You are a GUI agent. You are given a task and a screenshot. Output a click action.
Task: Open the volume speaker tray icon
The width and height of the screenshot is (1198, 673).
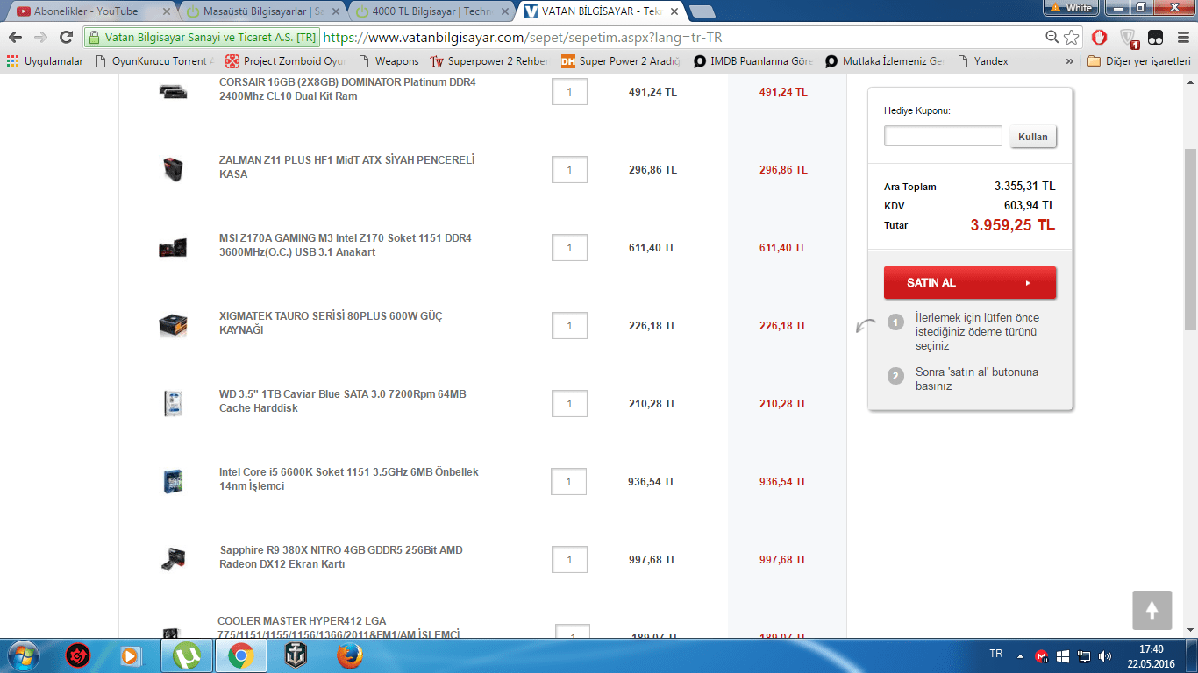(1105, 655)
